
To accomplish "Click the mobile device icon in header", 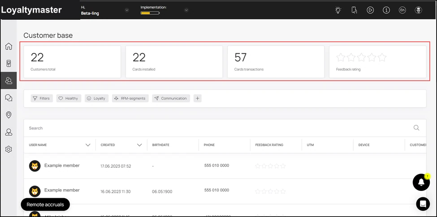I will coord(354,10).
